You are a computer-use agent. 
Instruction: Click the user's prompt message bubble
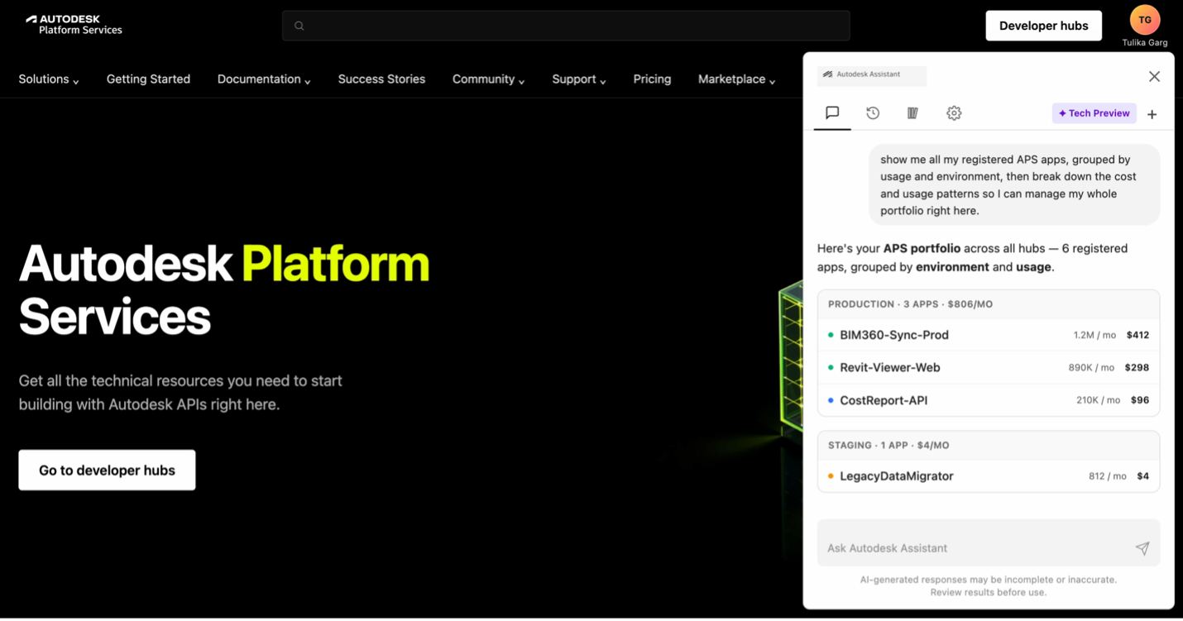pos(1014,185)
